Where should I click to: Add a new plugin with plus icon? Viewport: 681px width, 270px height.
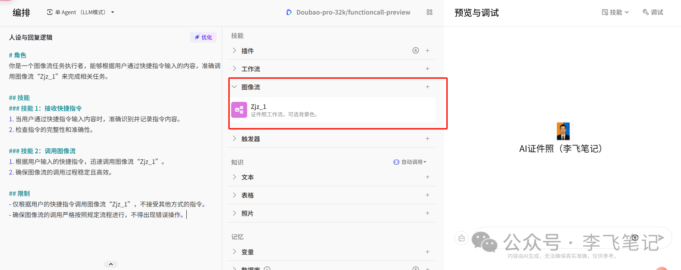pos(427,50)
